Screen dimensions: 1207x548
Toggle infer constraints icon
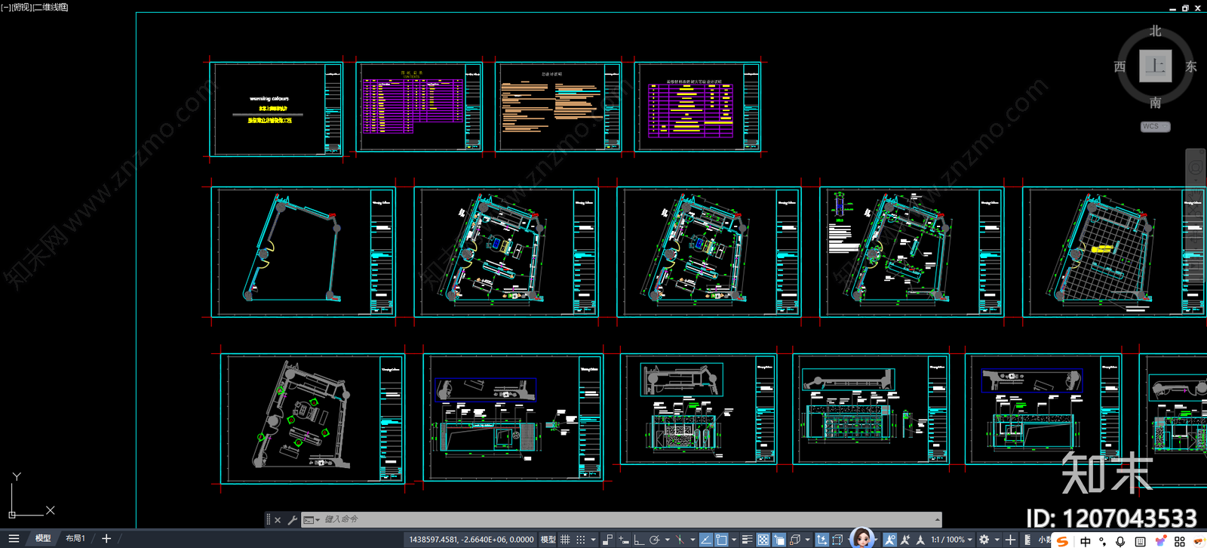607,540
